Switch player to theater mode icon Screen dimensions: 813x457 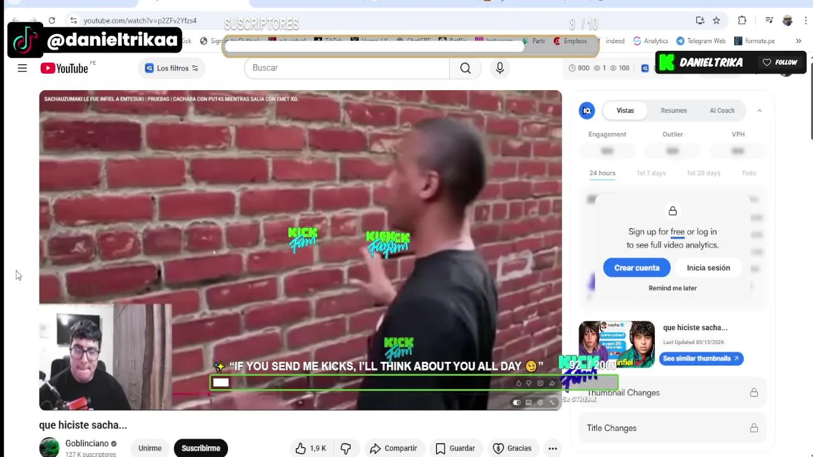pyautogui.click(x=528, y=402)
